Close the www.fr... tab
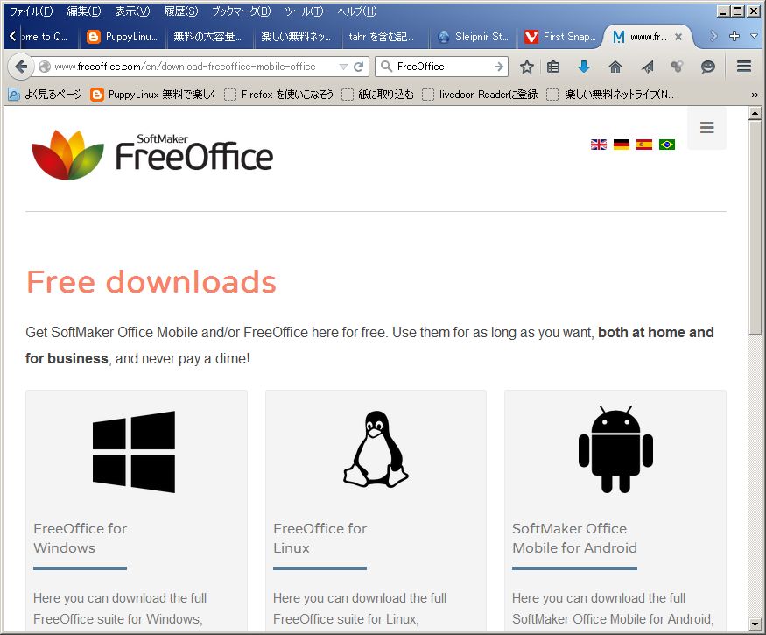This screenshot has width=766, height=635. 678,37
